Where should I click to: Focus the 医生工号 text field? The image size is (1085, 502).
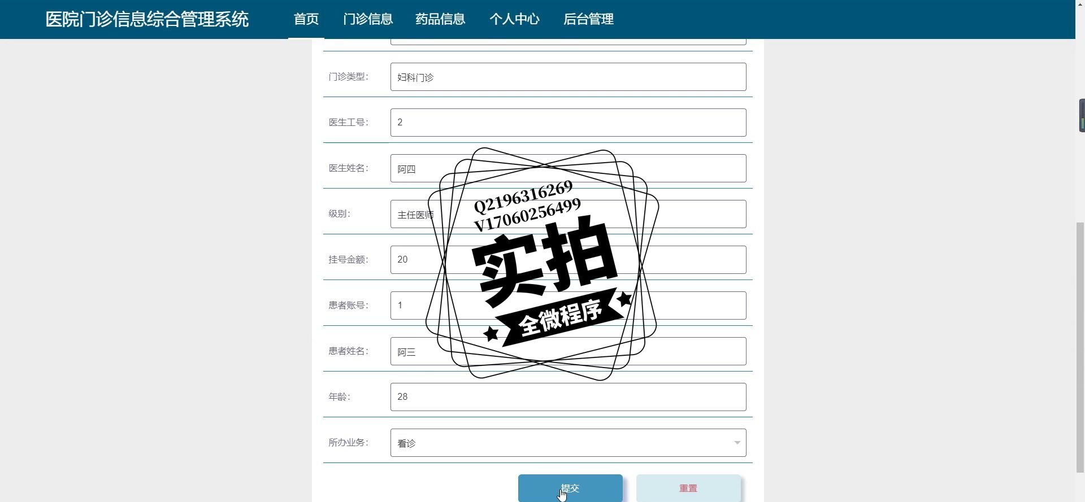(x=568, y=123)
